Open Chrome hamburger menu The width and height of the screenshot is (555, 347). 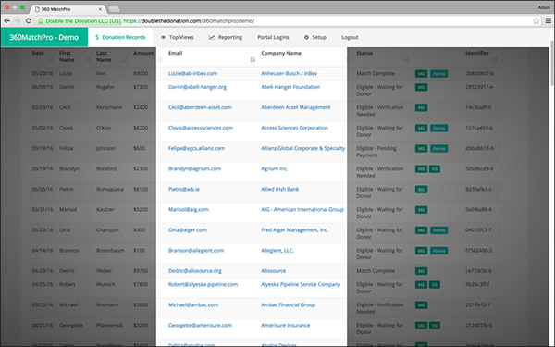(548, 21)
